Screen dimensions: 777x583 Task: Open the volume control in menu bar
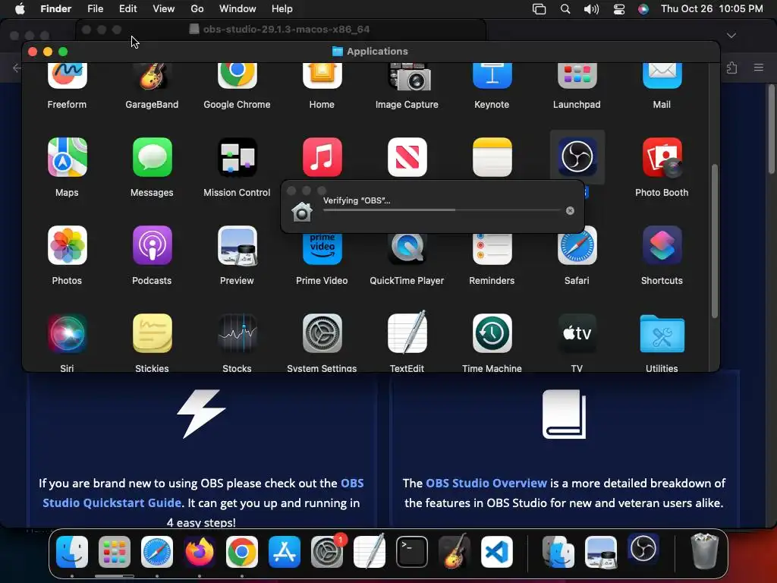[591, 9]
